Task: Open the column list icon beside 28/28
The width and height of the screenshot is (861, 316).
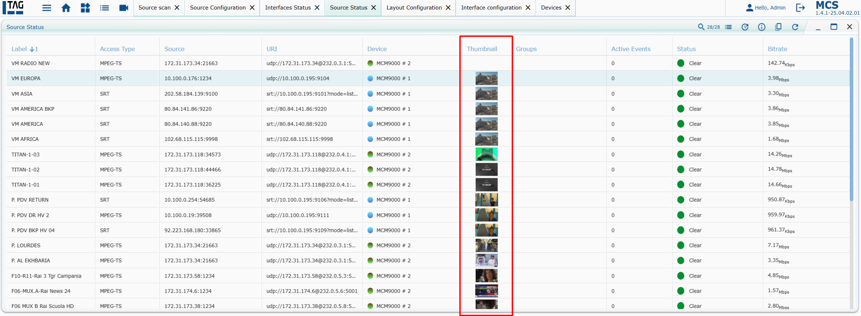Action: pyautogui.click(x=728, y=27)
